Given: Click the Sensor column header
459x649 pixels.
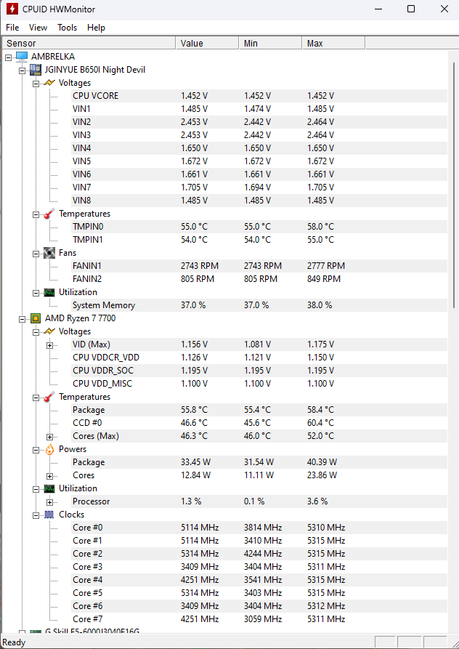Looking at the screenshot, I should pyautogui.click(x=89, y=43).
